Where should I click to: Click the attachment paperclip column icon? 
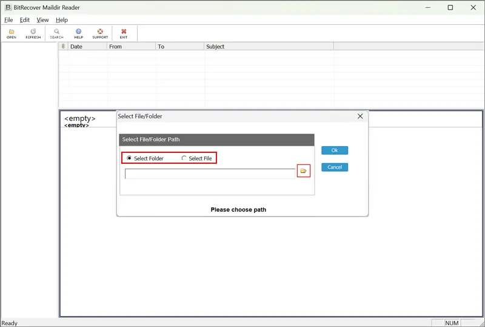63,47
